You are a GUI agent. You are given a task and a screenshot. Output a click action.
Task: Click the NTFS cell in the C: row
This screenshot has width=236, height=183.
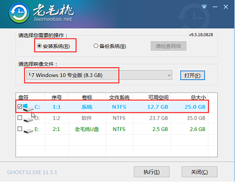click(119, 107)
